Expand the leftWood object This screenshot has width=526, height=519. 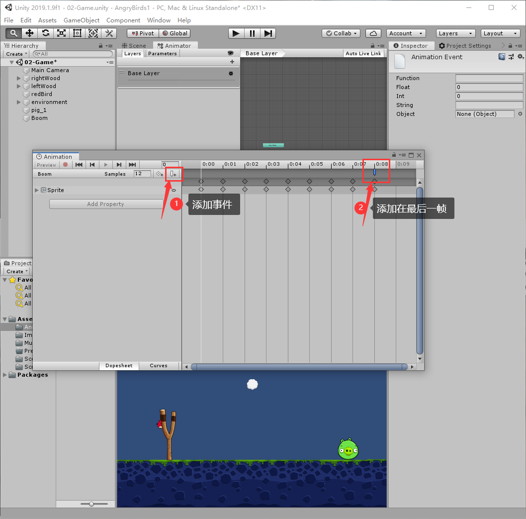click(x=19, y=86)
